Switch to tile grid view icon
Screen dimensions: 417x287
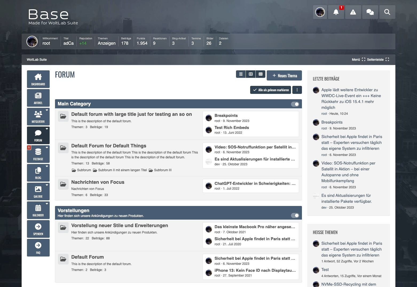(x=251, y=74)
